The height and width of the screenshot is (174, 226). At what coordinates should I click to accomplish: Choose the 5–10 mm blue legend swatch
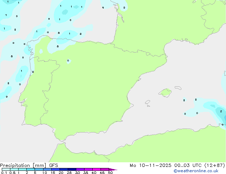click(x=39, y=169)
